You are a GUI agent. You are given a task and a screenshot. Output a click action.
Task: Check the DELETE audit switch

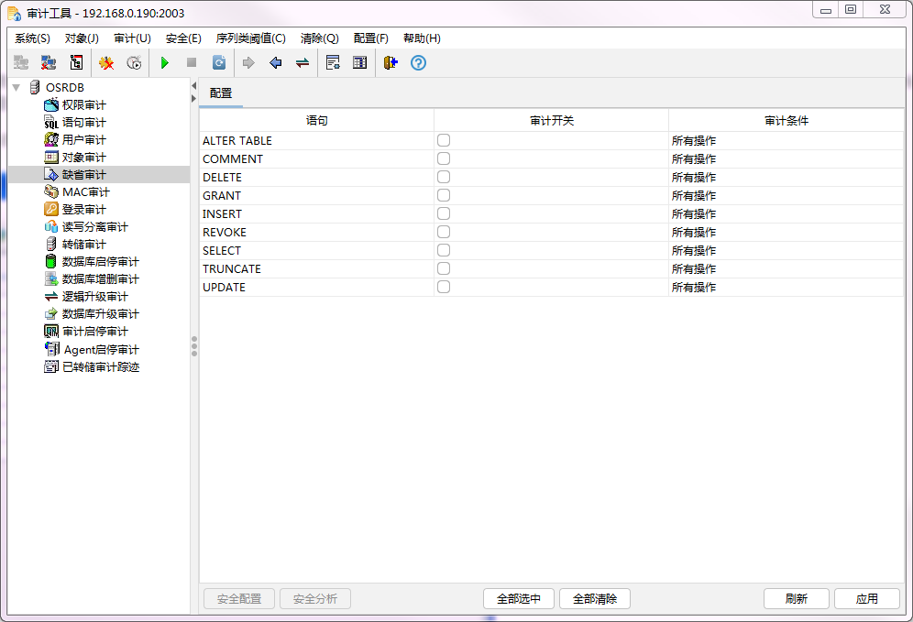click(x=444, y=176)
